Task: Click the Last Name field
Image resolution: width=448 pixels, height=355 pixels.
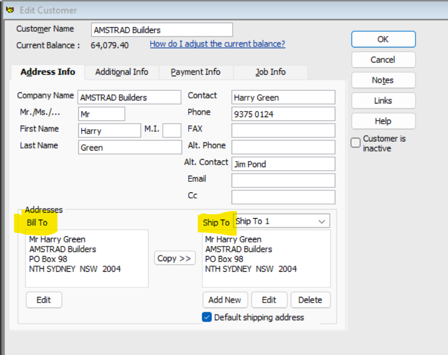Action: click(130, 147)
